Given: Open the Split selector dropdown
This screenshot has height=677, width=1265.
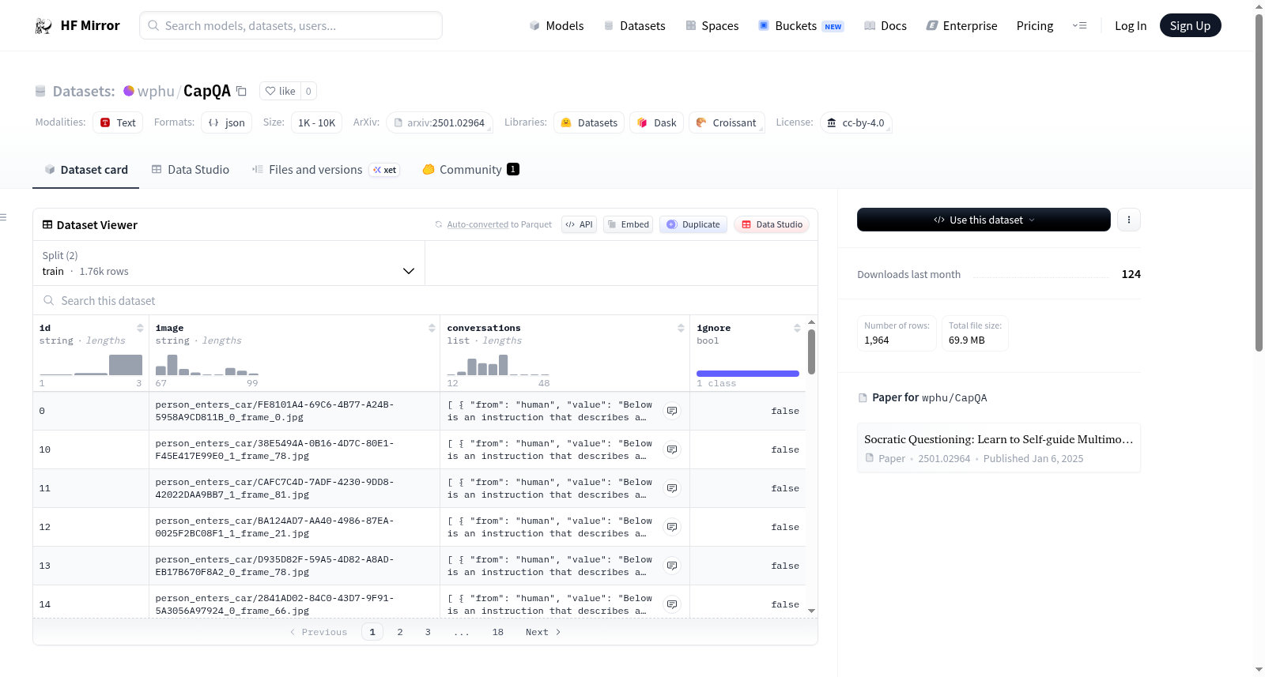Looking at the screenshot, I should click(x=228, y=263).
